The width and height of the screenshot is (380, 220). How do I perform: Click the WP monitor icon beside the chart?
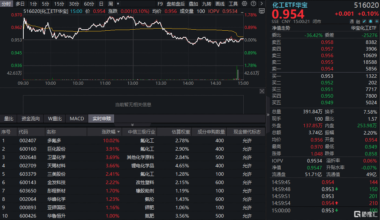pyautogui.click(x=262, y=11)
